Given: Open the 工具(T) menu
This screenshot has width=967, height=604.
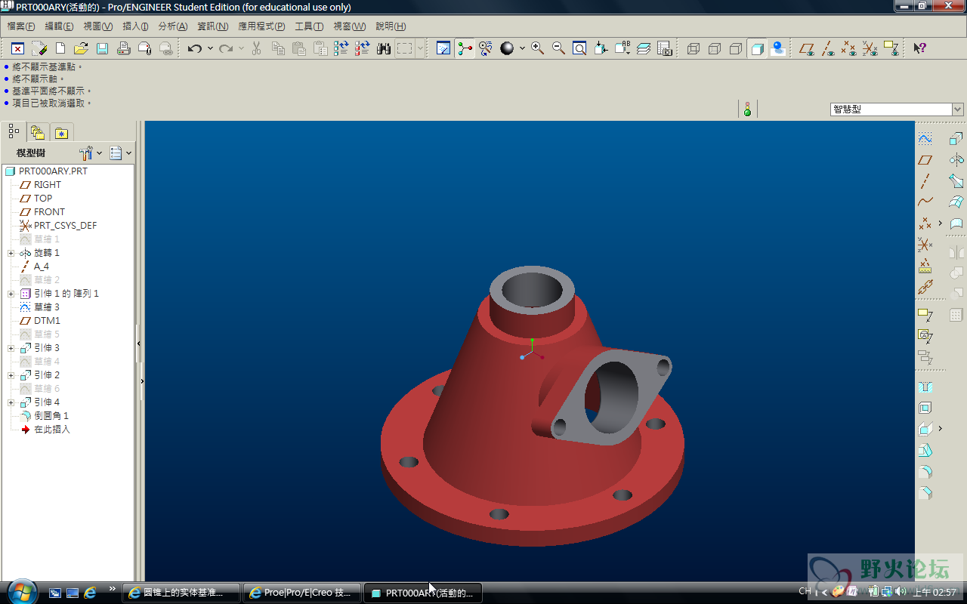Looking at the screenshot, I should 309,26.
